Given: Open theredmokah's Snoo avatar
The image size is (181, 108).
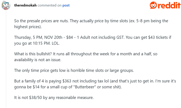Looking at the screenshot, I should pyautogui.click(x=6, y=5).
